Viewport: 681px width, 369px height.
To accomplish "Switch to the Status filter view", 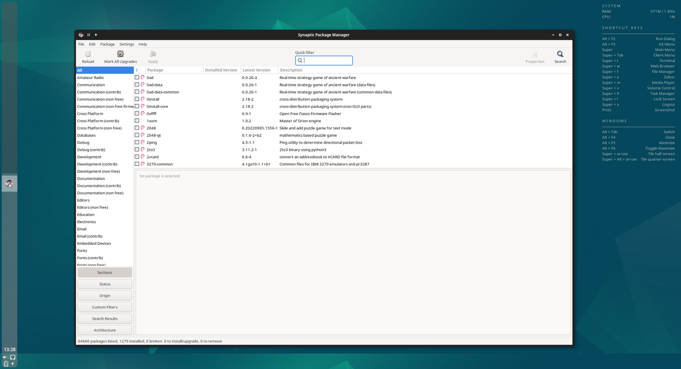I will pos(105,284).
